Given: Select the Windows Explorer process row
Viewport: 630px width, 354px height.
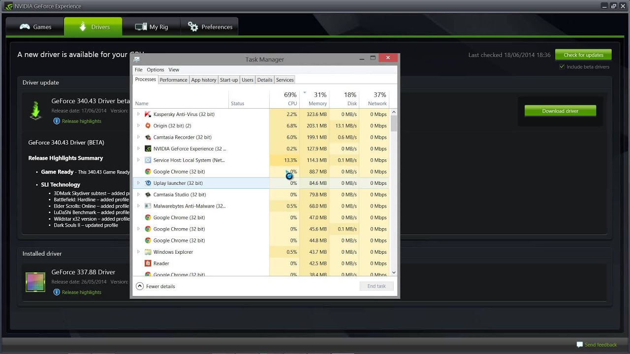Looking at the screenshot, I should (x=261, y=252).
